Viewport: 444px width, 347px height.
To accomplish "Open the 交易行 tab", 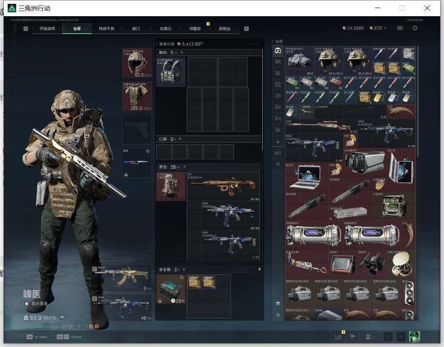I will click(165, 29).
